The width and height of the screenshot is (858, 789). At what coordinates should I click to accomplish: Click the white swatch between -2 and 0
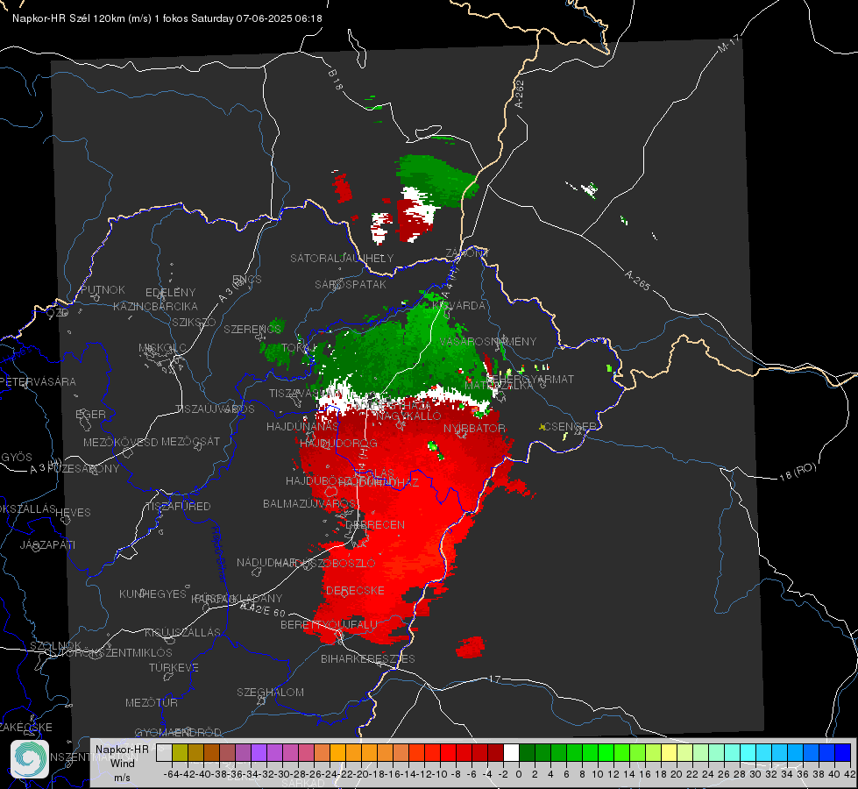click(x=511, y=752)
